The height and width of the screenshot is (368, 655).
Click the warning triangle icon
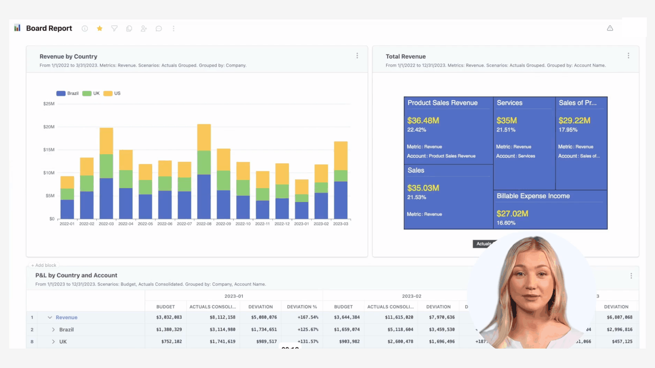610,28
